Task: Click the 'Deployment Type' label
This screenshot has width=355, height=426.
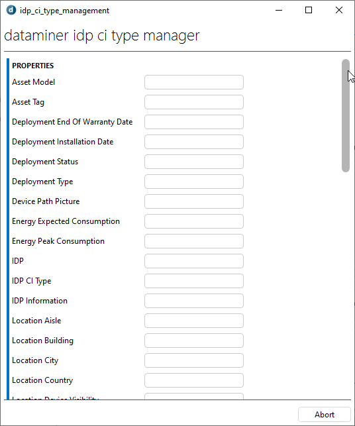Action: point(42,182)
